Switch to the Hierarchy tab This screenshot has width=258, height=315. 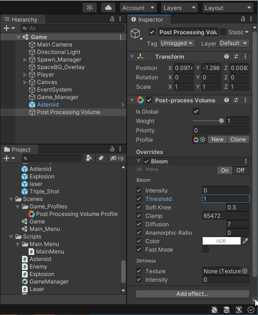click(23, 20)
